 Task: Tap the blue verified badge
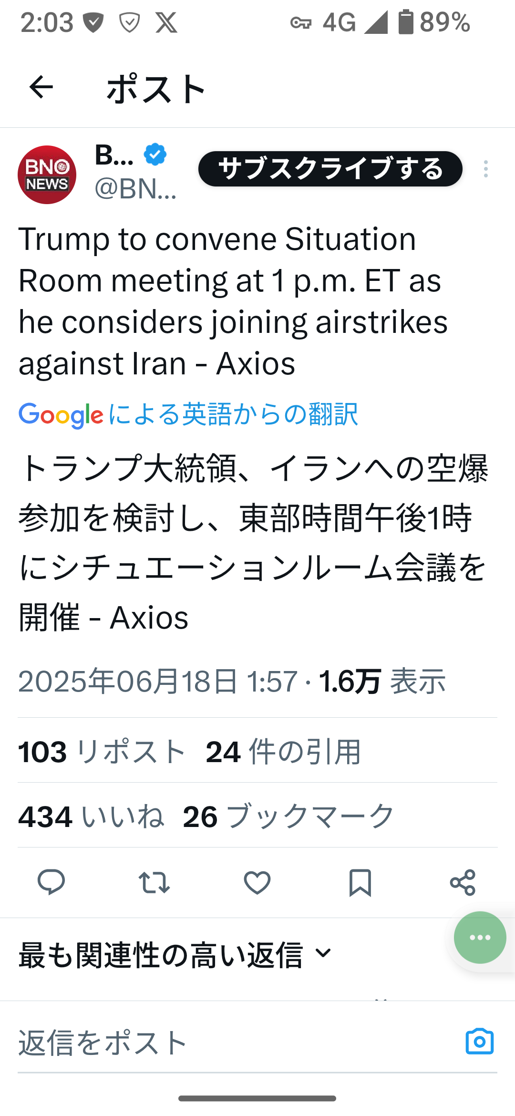(x=155, y=155)
